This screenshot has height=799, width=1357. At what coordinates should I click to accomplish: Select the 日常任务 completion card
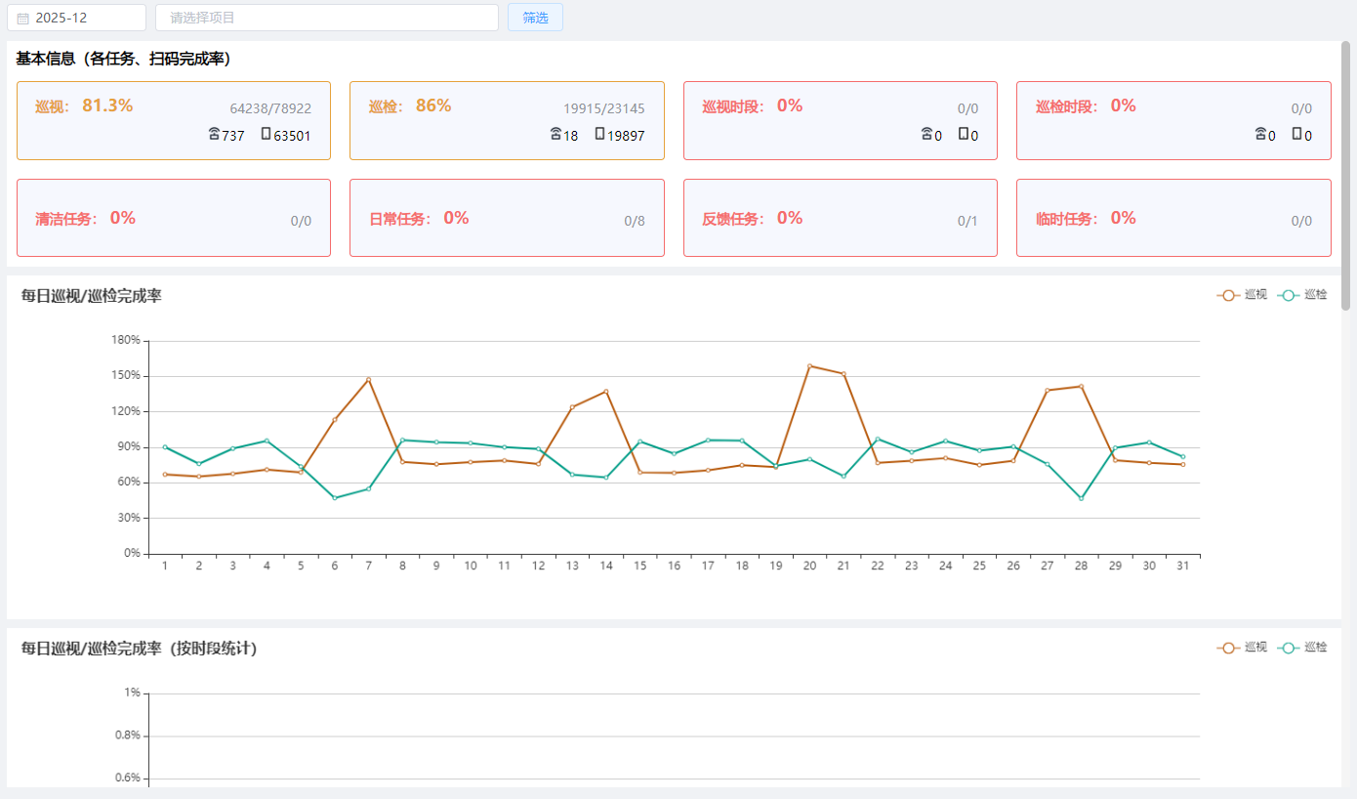click(507, 218)
